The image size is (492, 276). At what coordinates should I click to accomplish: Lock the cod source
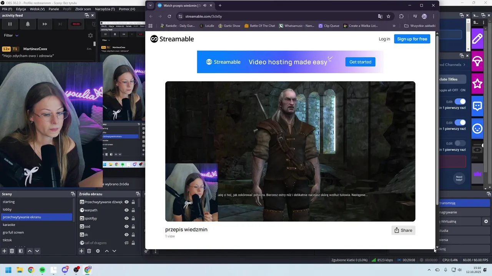(133, 227)
